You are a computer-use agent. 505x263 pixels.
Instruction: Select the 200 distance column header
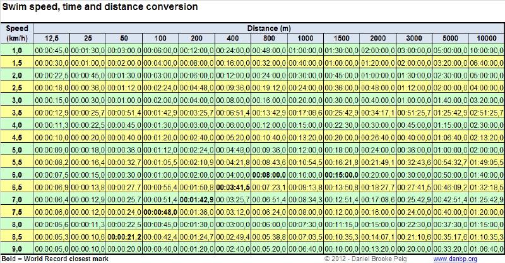pyautogui.click(x=196, y=38)
